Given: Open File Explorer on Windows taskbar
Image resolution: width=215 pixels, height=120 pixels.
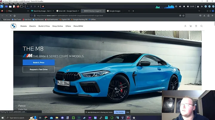Looking at the screenshot, I should (57, 118).
